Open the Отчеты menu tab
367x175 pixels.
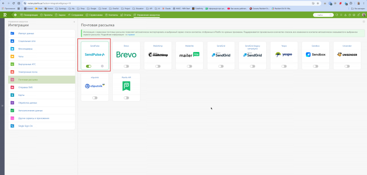(x=126, y=15)
